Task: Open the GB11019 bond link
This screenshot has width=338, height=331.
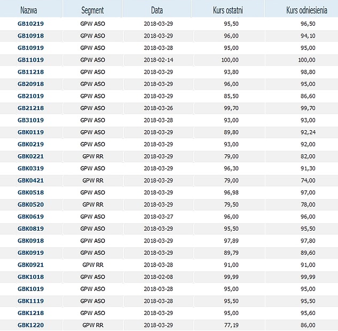Action: 30,60
